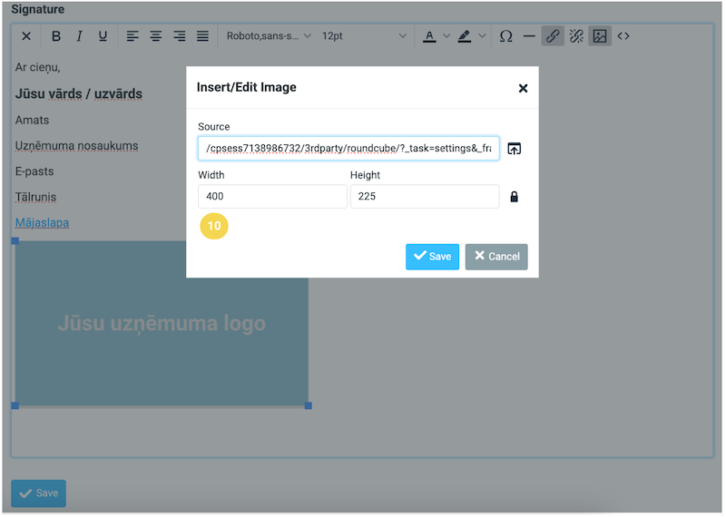Image resolution: width=726 pixels, height=517 pixels.
Task: Click the image Width input field
Action: (272, 197)
